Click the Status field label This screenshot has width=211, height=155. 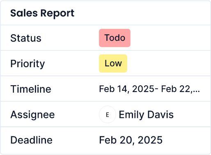(26, 38)
